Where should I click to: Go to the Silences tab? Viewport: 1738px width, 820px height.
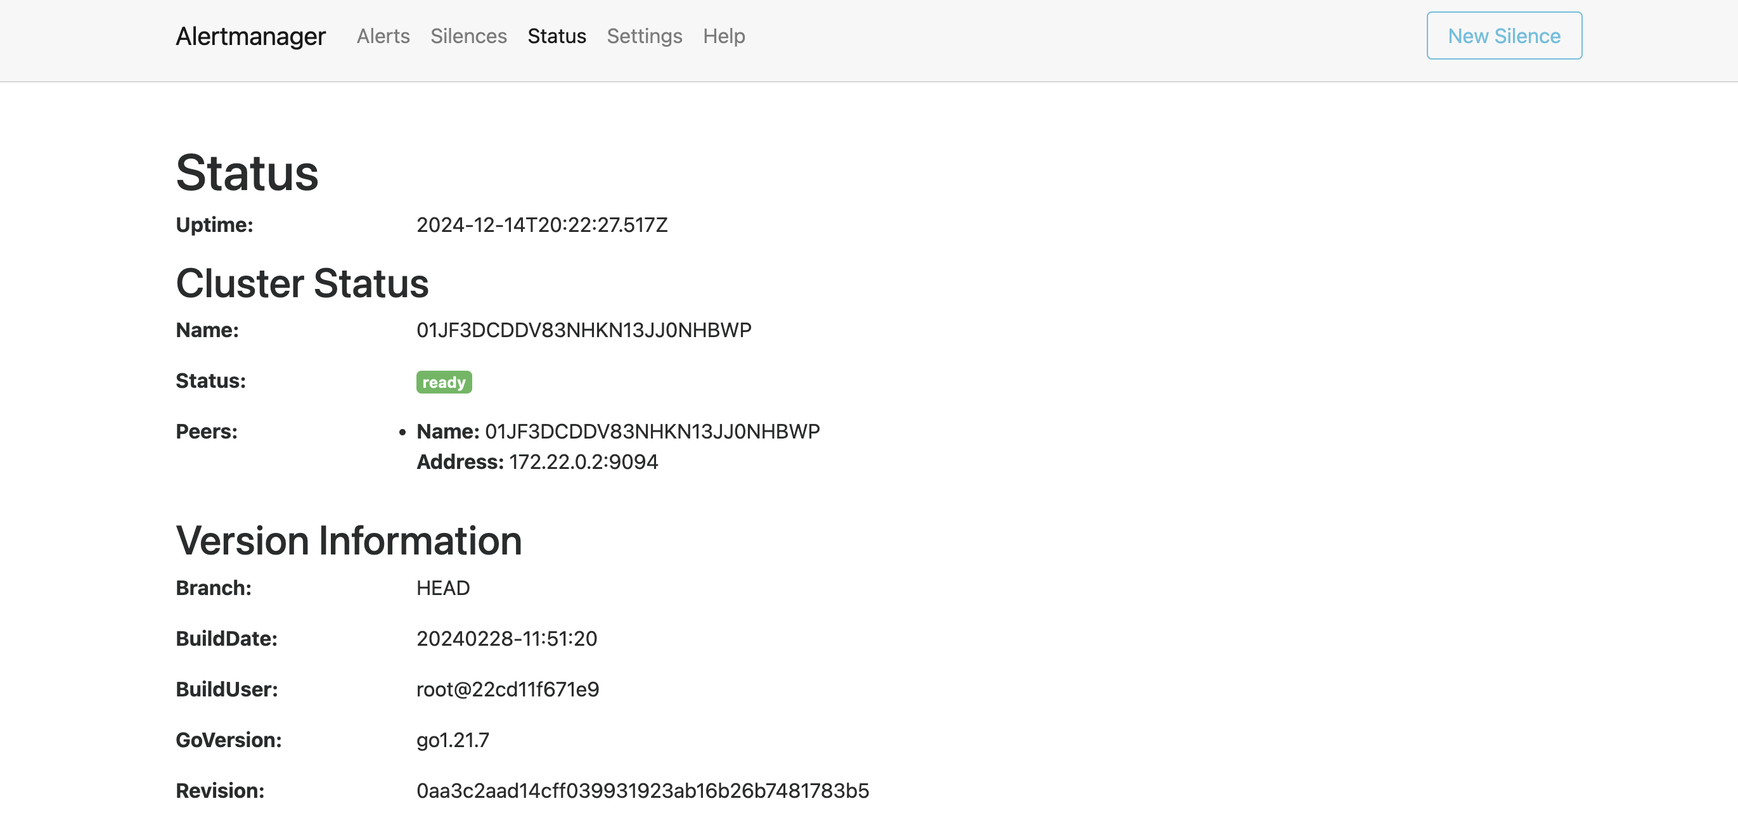click(468, 35)
